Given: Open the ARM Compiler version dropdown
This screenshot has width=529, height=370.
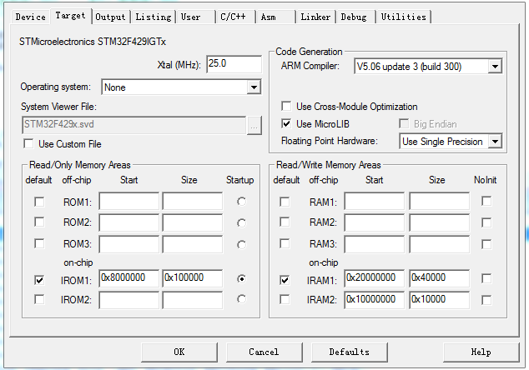Looking at the screenshot, I should (428, 67).
